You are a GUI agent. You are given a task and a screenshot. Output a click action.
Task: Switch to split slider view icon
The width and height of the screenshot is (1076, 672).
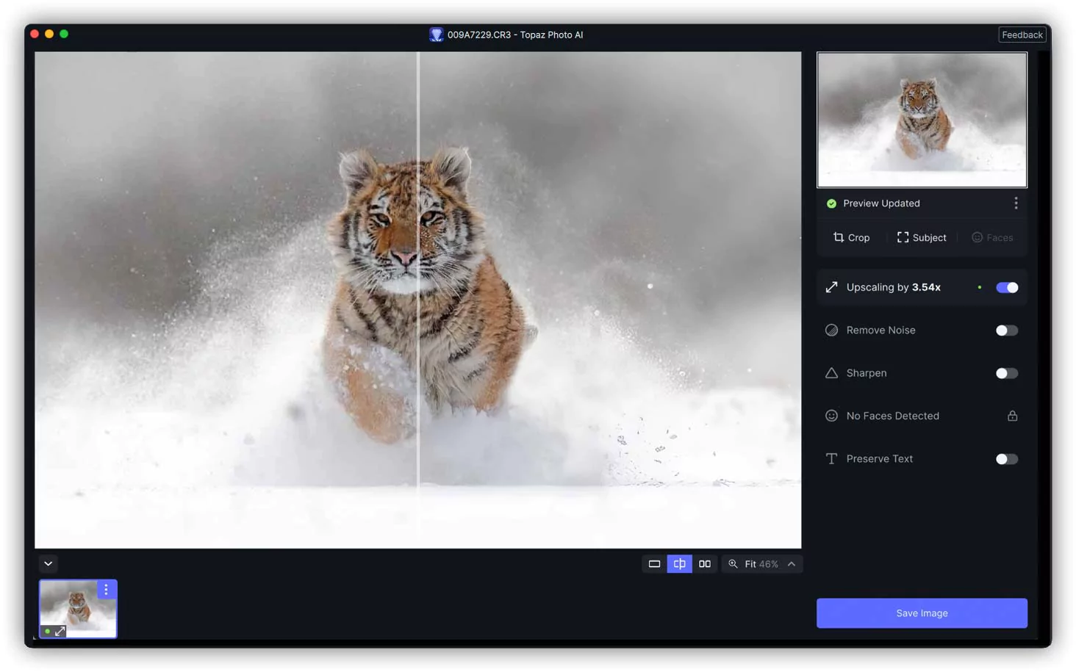[679, 564]
